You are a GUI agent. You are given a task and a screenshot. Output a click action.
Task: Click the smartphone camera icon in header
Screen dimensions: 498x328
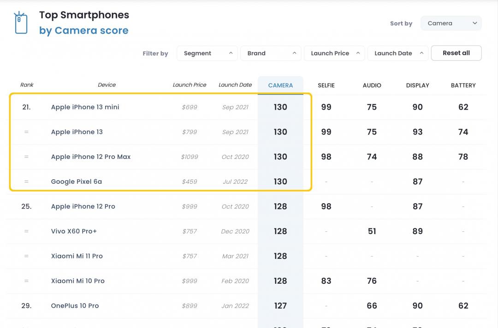[x=21, y=23]
